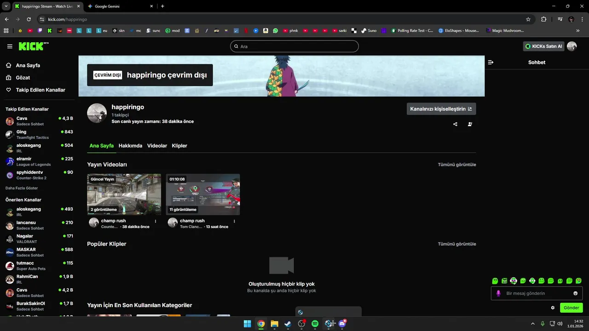The width and height of the screenshot is (589, 331).
Task: Switch to the Klipler tab
Action: [x=179, y=146]
